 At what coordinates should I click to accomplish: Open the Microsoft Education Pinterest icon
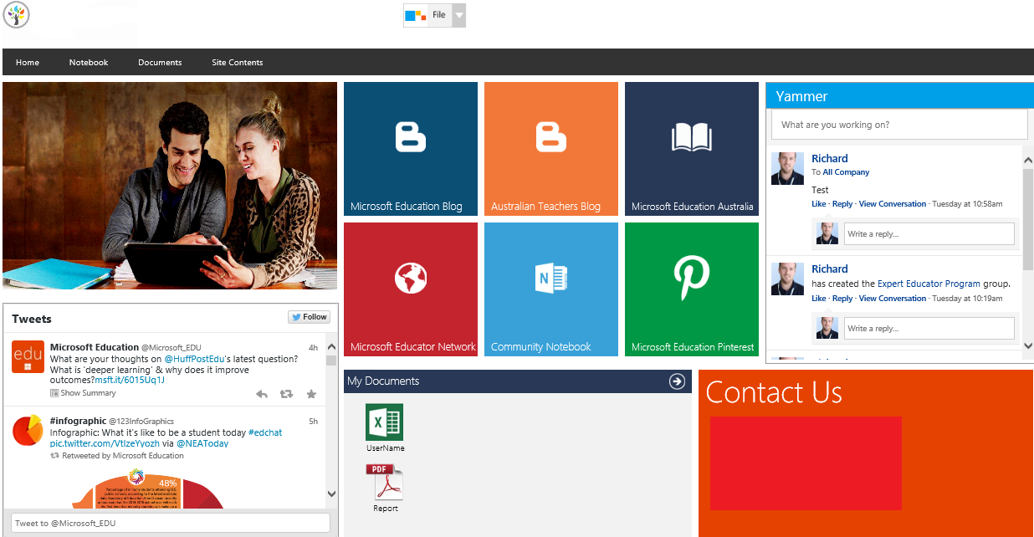(692, 278)
